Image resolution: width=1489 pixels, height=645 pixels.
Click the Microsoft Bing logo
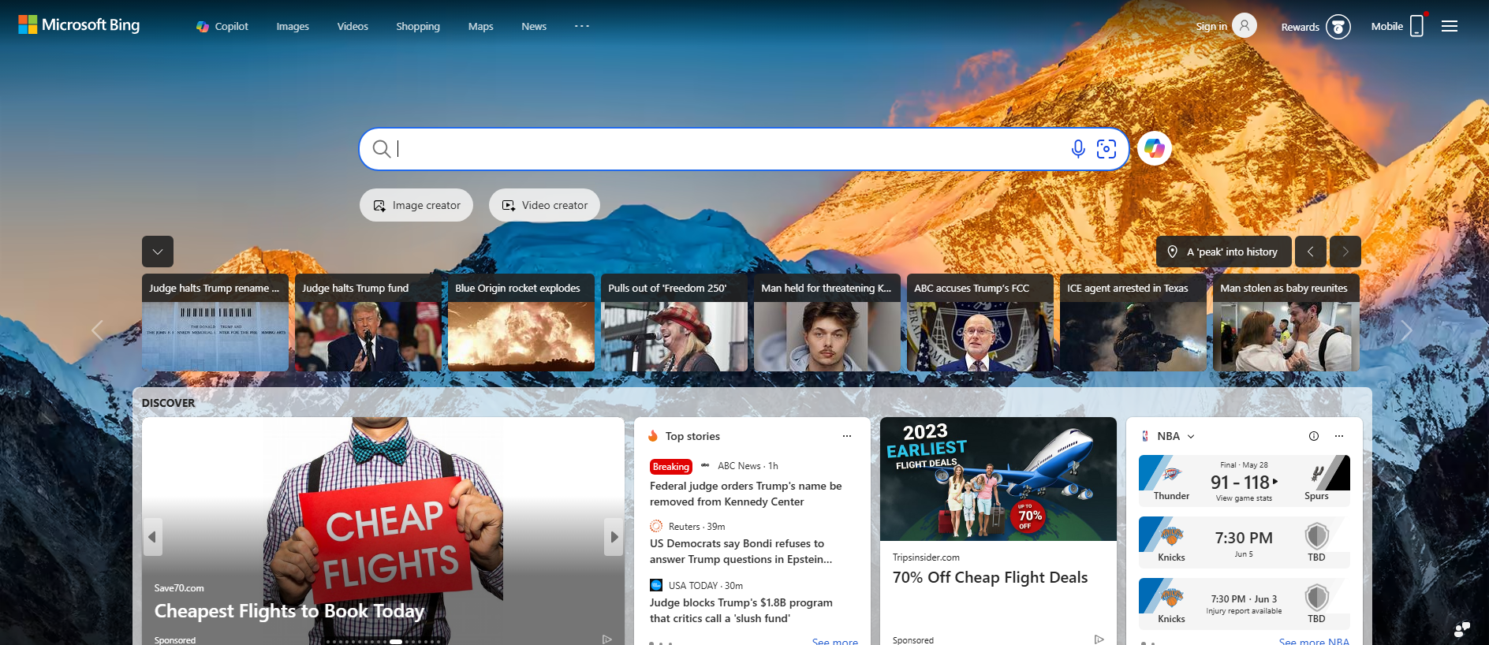tap(79, 25)
